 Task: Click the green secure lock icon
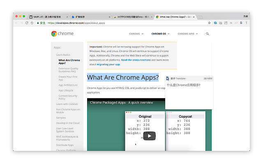(x=38, y=23)
